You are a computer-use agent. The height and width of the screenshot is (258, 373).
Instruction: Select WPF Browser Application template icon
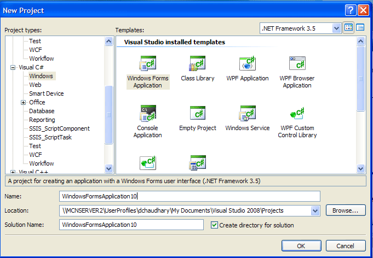click(297, 63)
